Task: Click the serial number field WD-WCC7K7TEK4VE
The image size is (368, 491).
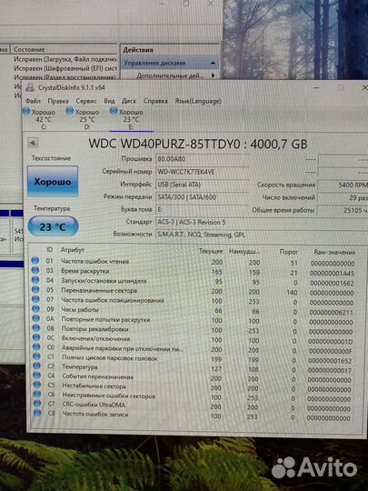Action: [202, 172]
